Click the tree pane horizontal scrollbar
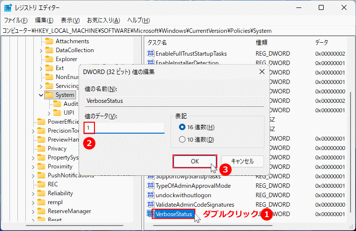The width and height of the screenshot is (356, 231). pyautogui.click(x=75, y=226)
